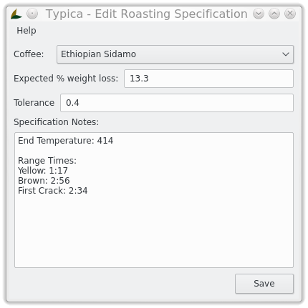This screenshot has width=308, height=308.
Task: Click the Coffee: label
Action: pos(29,54)
